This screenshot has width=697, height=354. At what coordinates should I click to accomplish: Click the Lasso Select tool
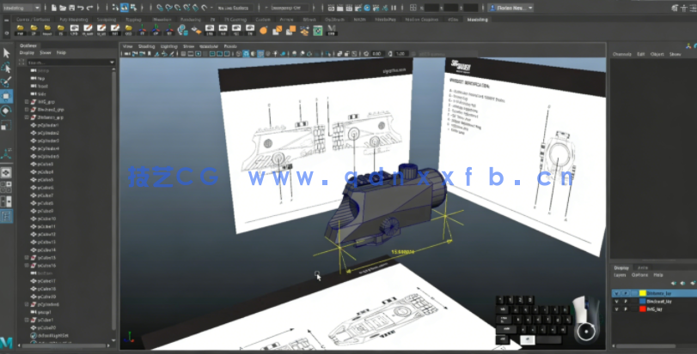6,67
